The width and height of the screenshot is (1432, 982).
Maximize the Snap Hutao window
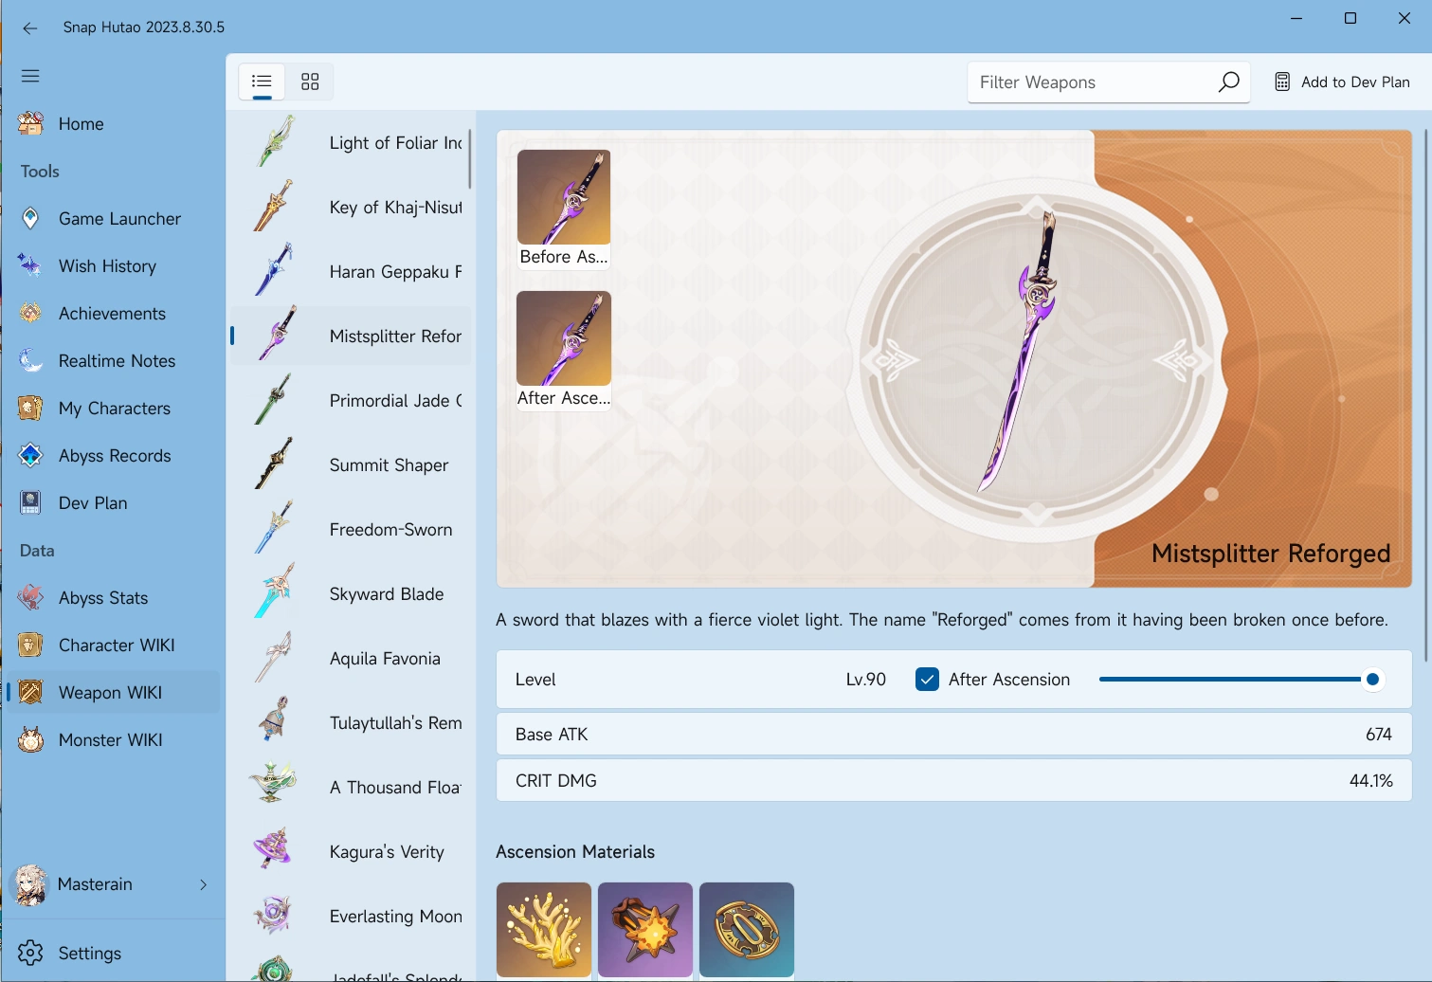pos(1350,19)
